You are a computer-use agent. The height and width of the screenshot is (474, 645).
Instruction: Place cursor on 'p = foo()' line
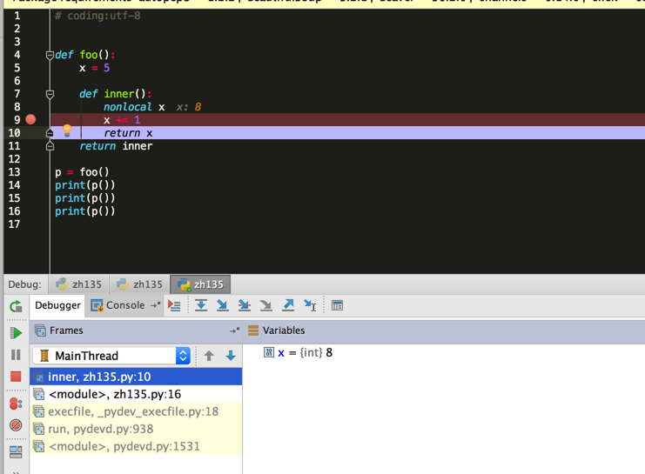82,172
